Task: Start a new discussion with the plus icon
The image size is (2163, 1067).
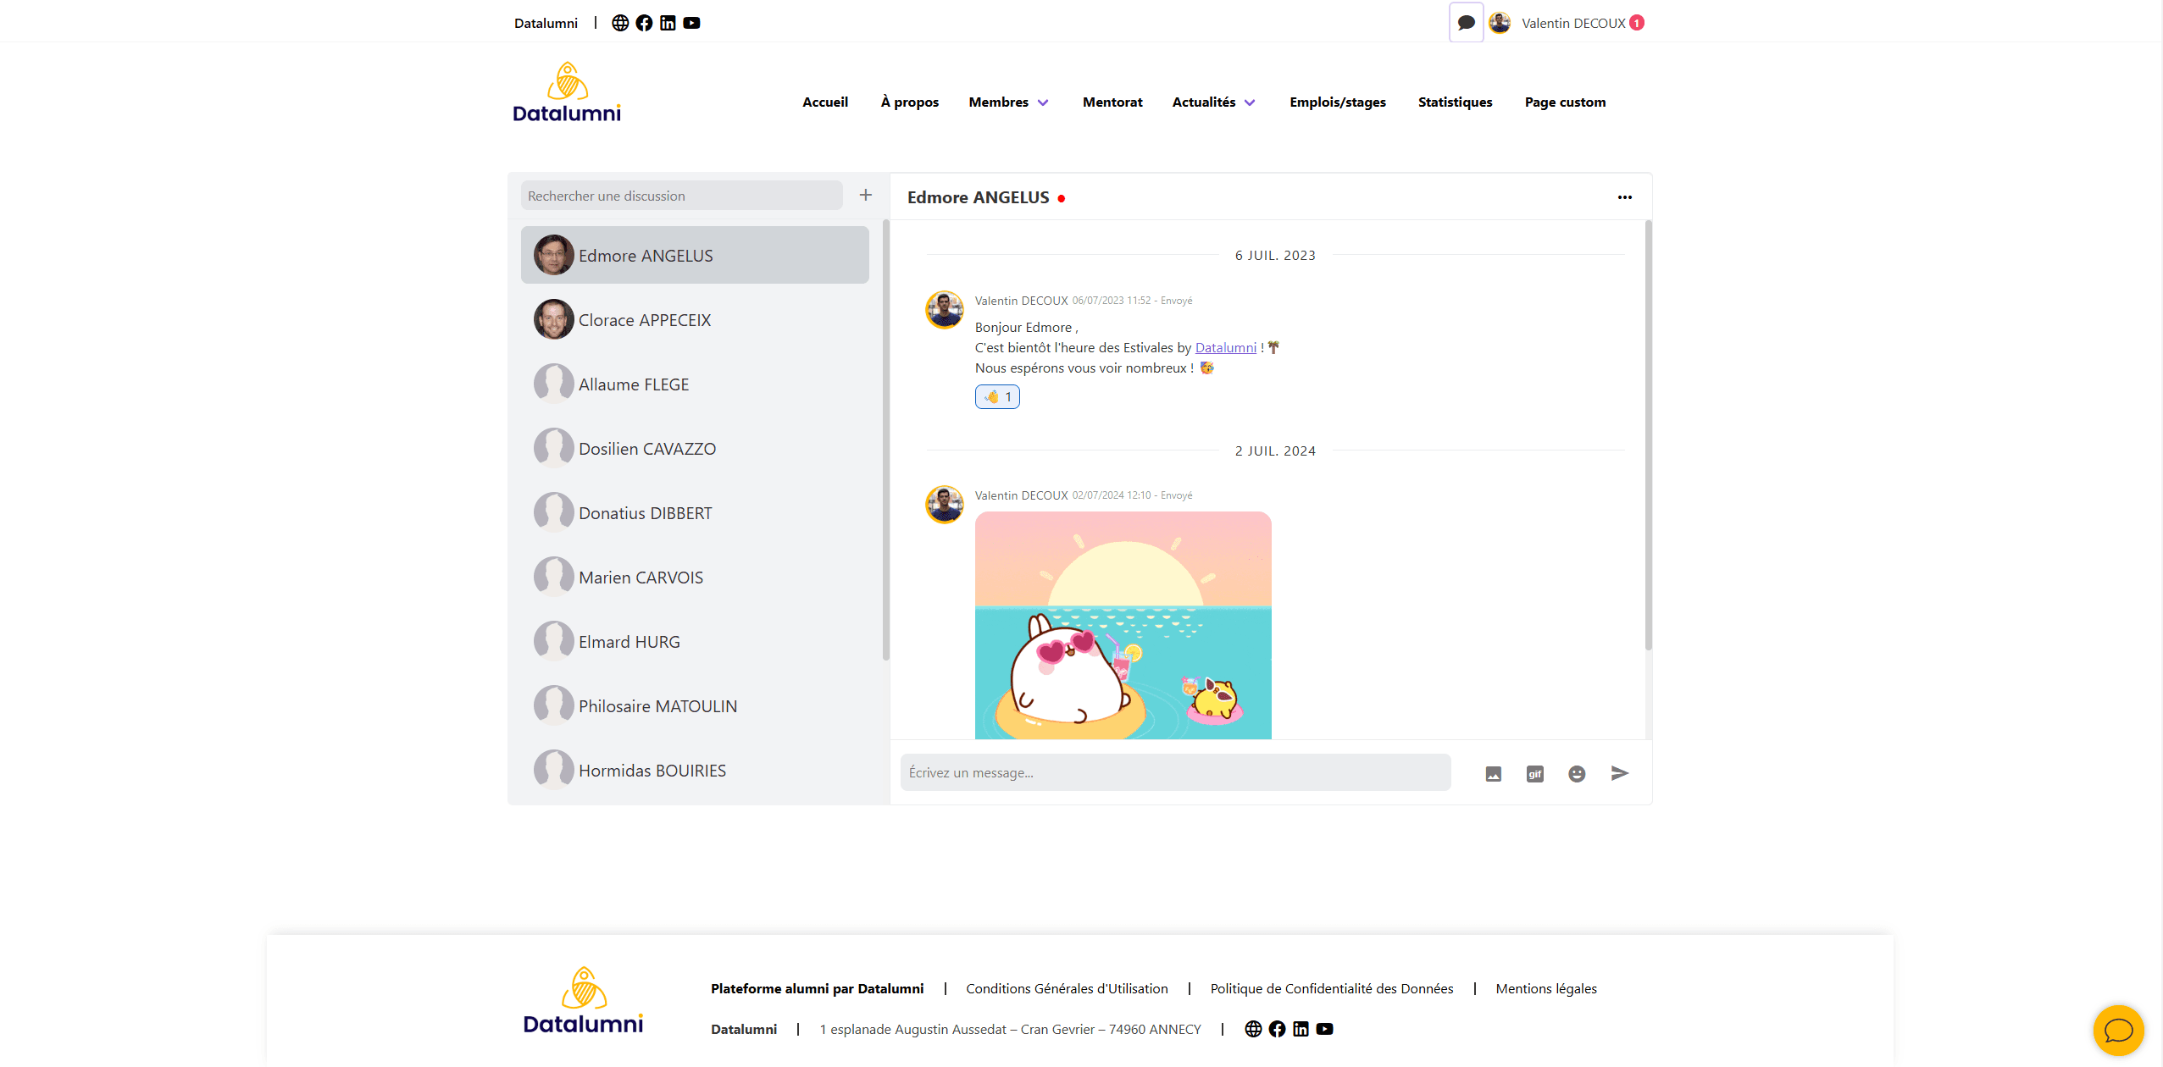Action: tap(865, 195)
